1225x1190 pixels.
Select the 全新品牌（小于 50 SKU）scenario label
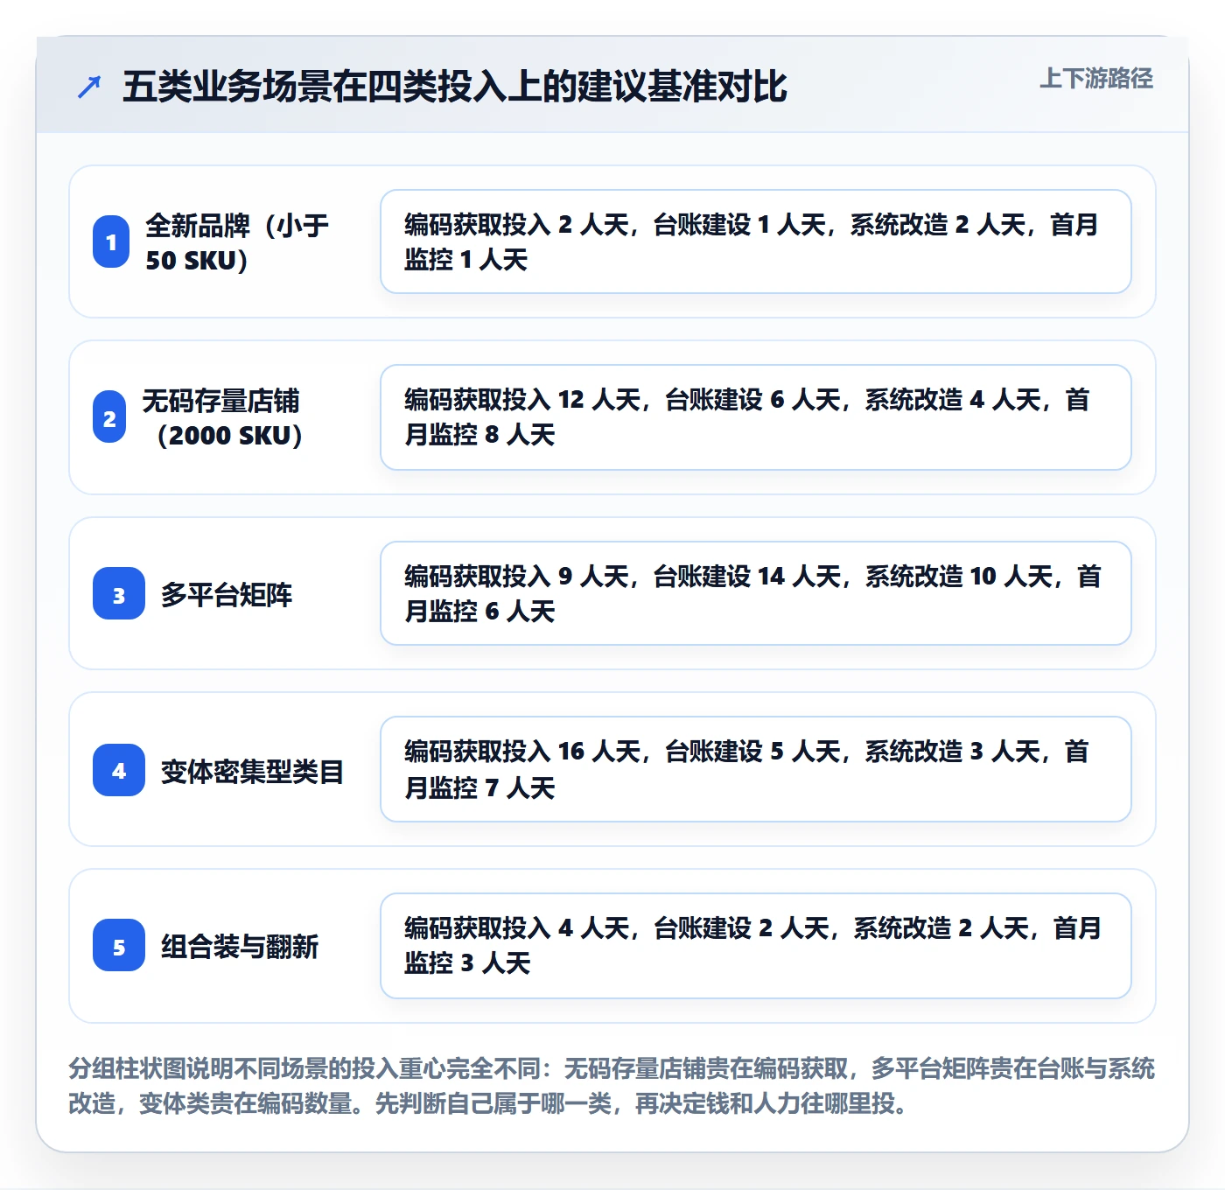(237, 242)
